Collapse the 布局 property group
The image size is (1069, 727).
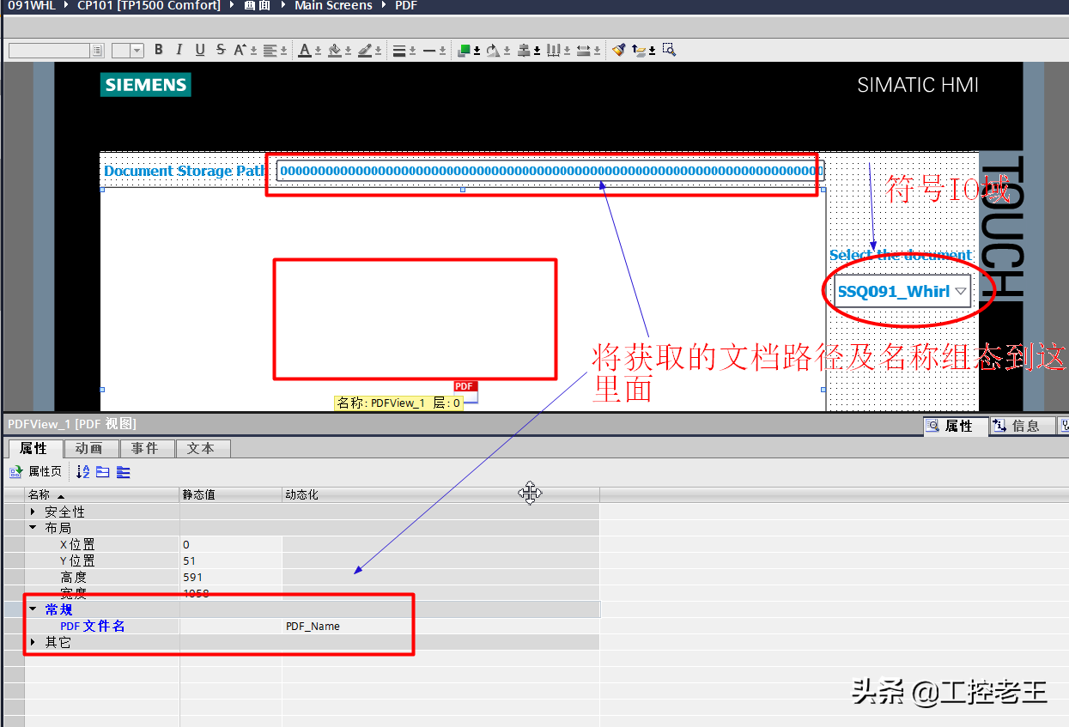pyautogui.click(x=33, y=528)
